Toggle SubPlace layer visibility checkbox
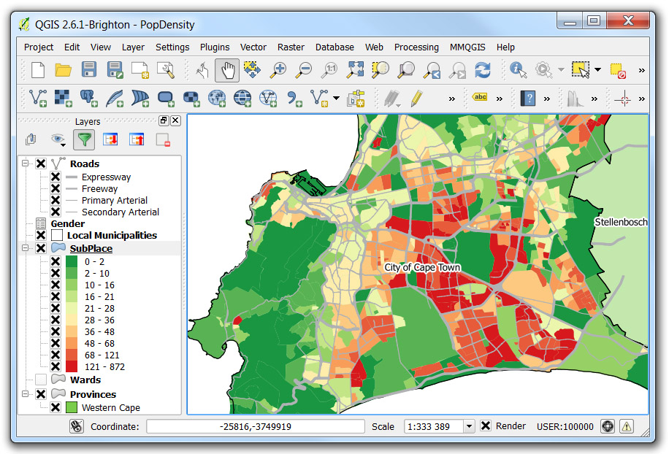This screenshot has height=454, width=669. point(41,248)
